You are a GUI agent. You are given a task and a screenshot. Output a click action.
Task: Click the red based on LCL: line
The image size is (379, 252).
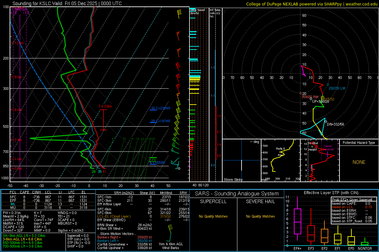pos(352,207)
